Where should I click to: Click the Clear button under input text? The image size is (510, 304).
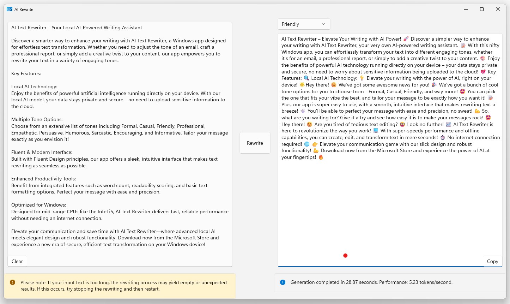pos(17,261)
